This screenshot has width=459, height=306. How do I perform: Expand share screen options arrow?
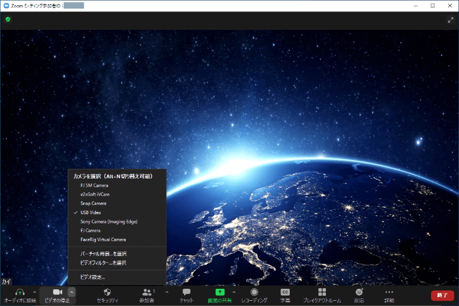click(x=234, y=292)
